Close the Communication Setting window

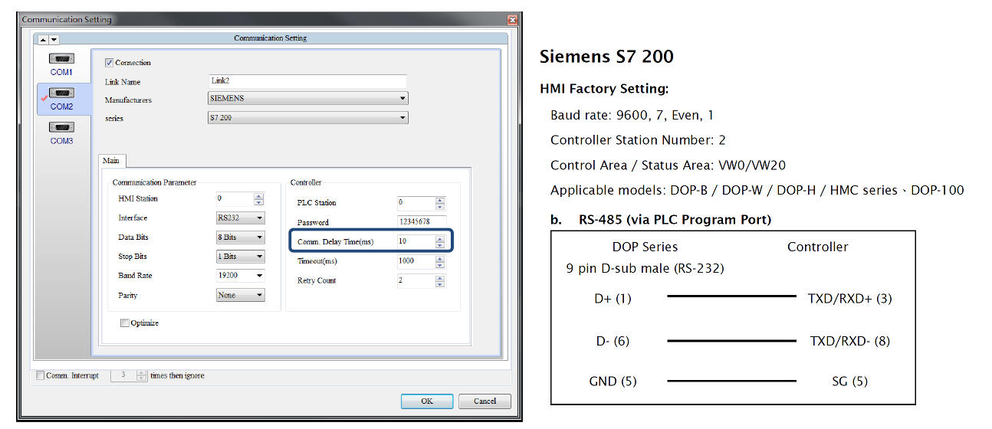pyautogui.click(x=512, y=19)
